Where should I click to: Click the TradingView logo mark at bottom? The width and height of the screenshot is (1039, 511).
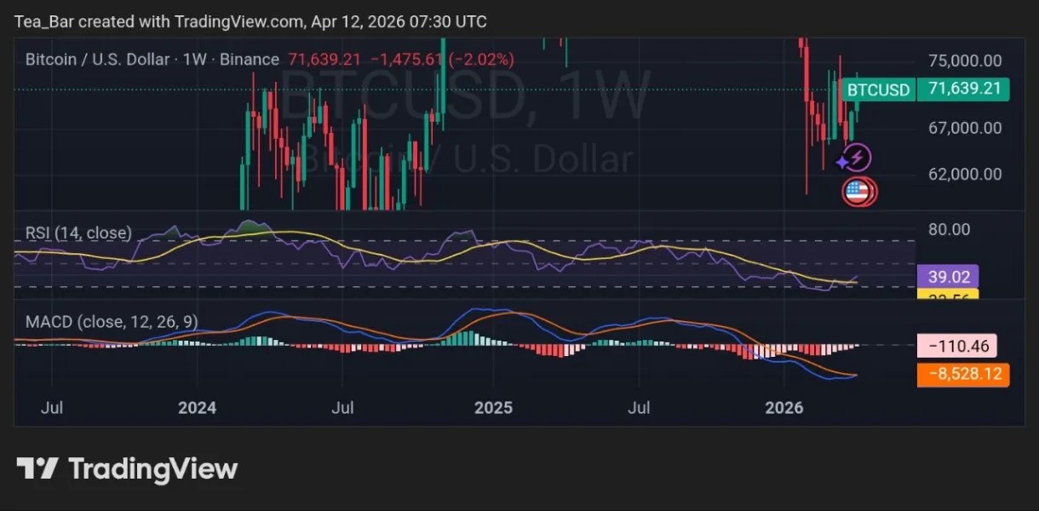37,468
